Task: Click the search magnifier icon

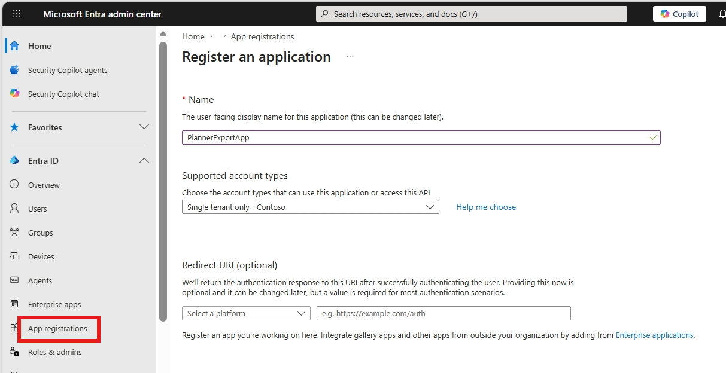Action: tap(325, 14)
